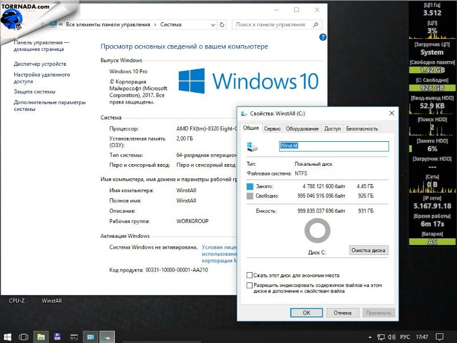The height and width of the screenshot is (343, 457).
Task: Click the 17:47 taskbar clock
Action: click(x=422, y=337)
